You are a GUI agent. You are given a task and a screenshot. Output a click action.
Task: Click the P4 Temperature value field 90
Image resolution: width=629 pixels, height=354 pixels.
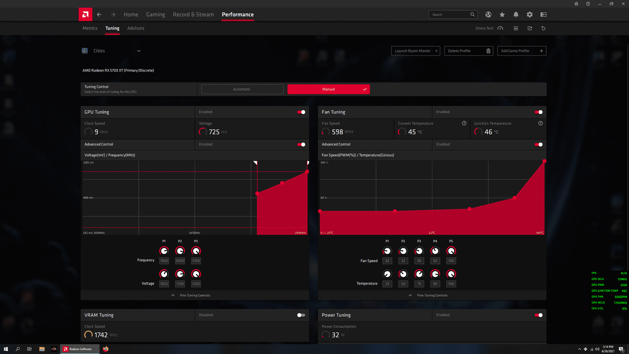click(435, 284)
